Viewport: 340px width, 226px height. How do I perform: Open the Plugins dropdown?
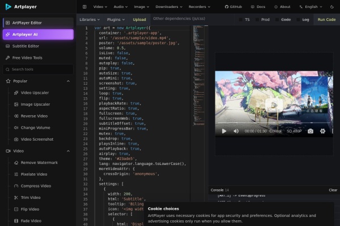(x=116, y=19)
